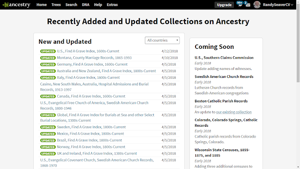Open UK and Ireland Find A Grave Index
Image resolution: width=300 pixels, height=169 pixels.
[97, 154]
